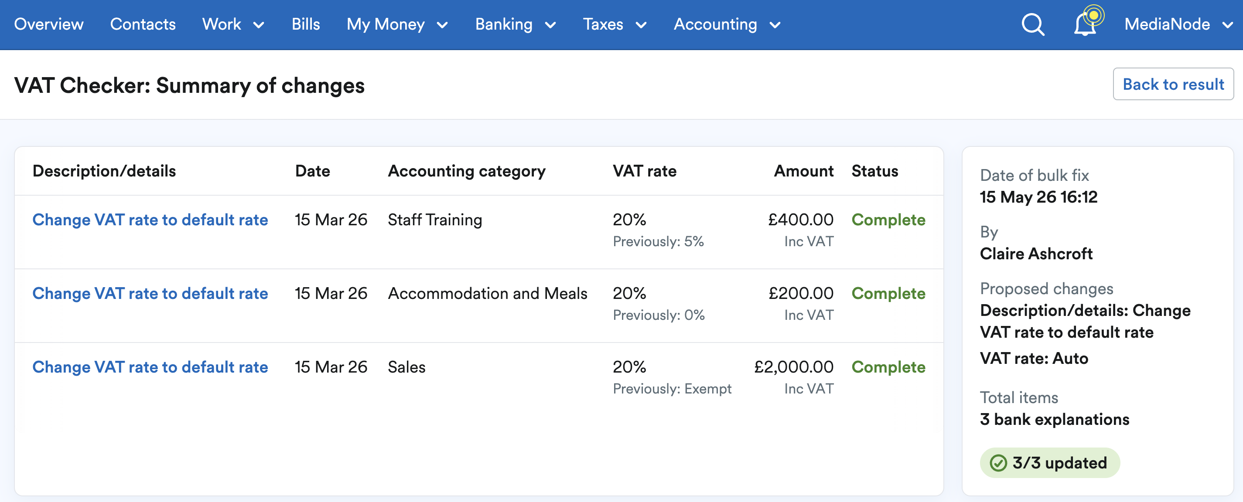Click the Amount column header
1243x502 pixels.
coord(804,171)
